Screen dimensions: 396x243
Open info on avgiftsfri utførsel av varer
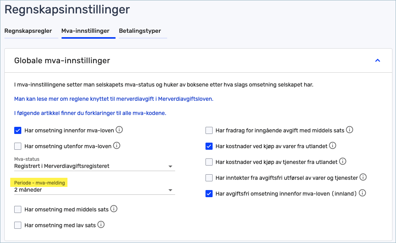[x=363, y=177]
